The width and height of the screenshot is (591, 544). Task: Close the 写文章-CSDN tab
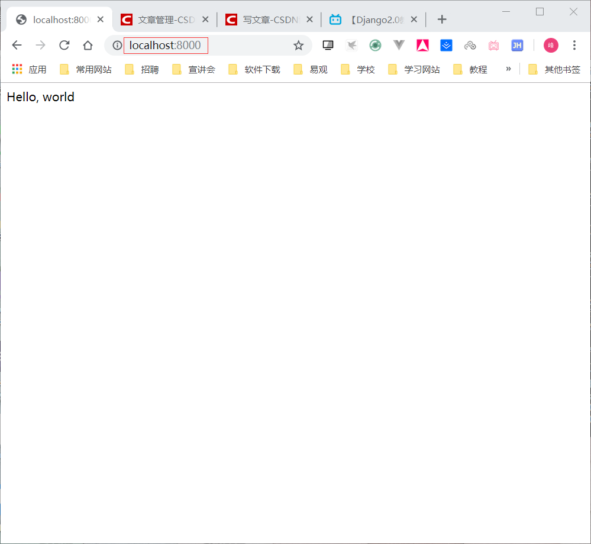(x=310, y=20)
